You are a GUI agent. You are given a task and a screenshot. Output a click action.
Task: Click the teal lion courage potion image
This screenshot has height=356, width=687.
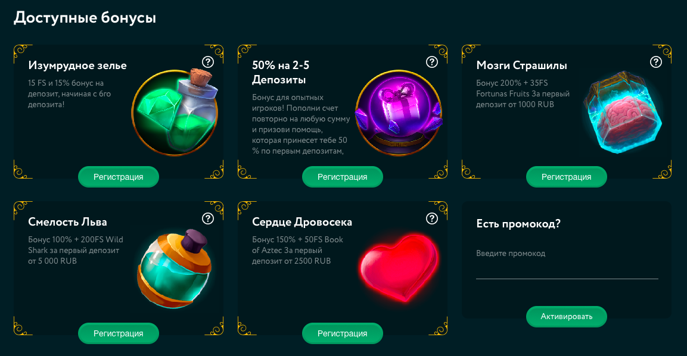coord(175,269)
